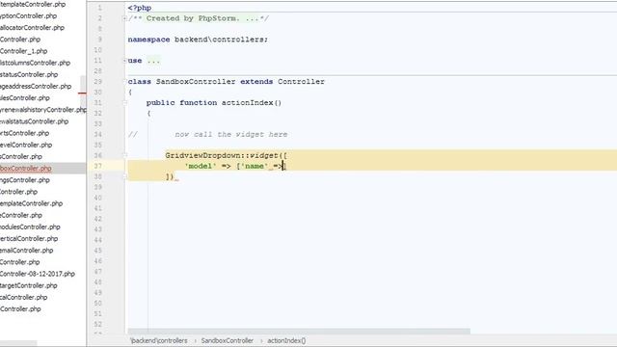
Task: Open ngsController.php file
Action: [x=25, y=180]
